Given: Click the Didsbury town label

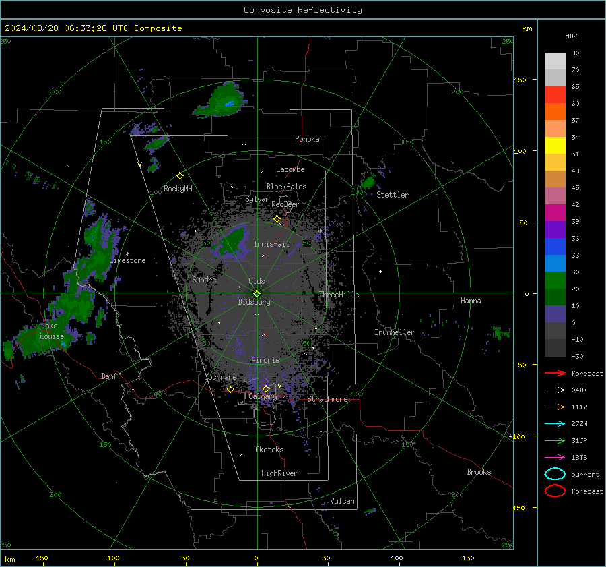Looking at the screenshot, I should pyautogui.click(x=255, y=302).
